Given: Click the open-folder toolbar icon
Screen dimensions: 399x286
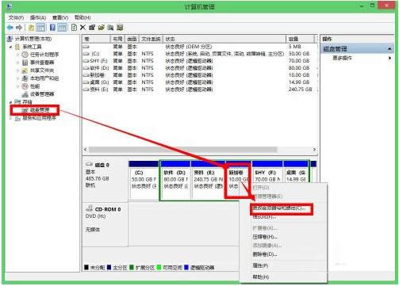Looking at the screenshot, I should [x=102, y=27].
